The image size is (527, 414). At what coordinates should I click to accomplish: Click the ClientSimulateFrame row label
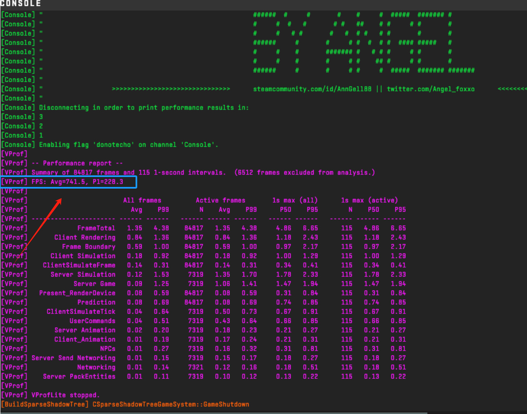[79, 265]
